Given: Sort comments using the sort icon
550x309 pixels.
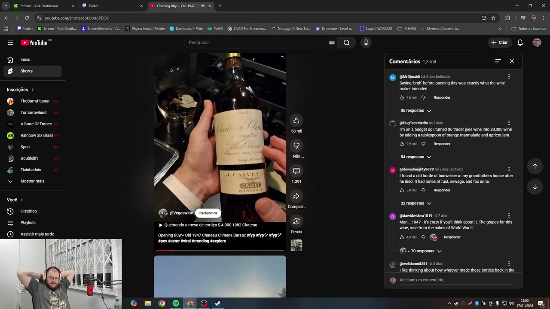Looking at the screenshot, I should coord(498,61).
